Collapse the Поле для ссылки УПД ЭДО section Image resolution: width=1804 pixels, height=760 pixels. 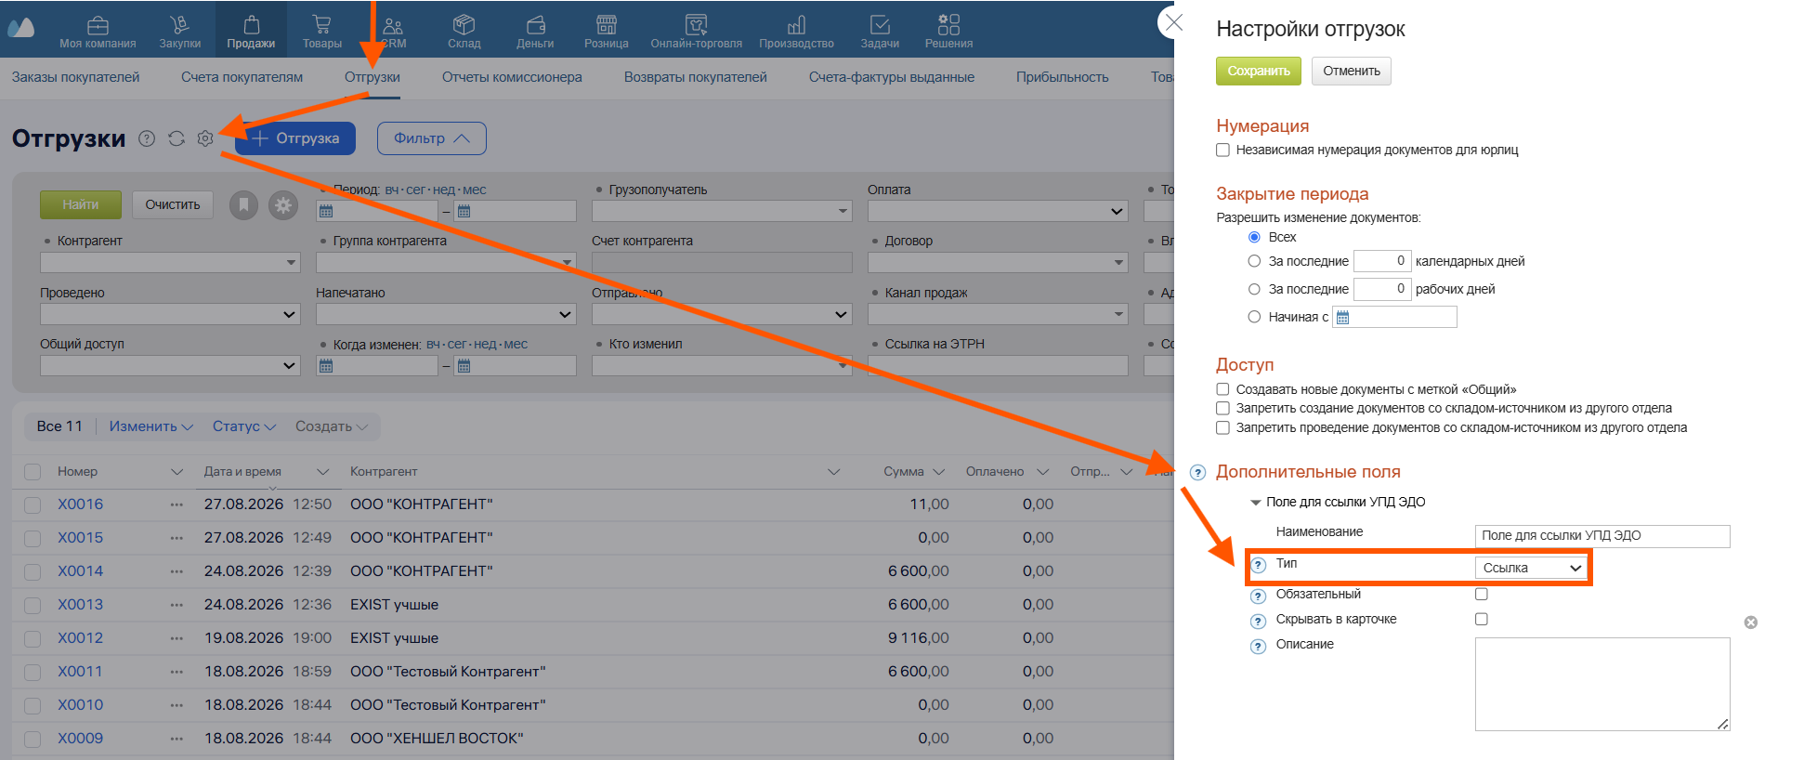point(1256,503)
